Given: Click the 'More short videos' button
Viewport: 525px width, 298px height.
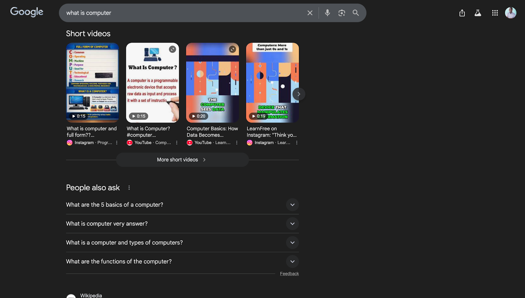Looking at the screenshot, I should click(182, 160).
